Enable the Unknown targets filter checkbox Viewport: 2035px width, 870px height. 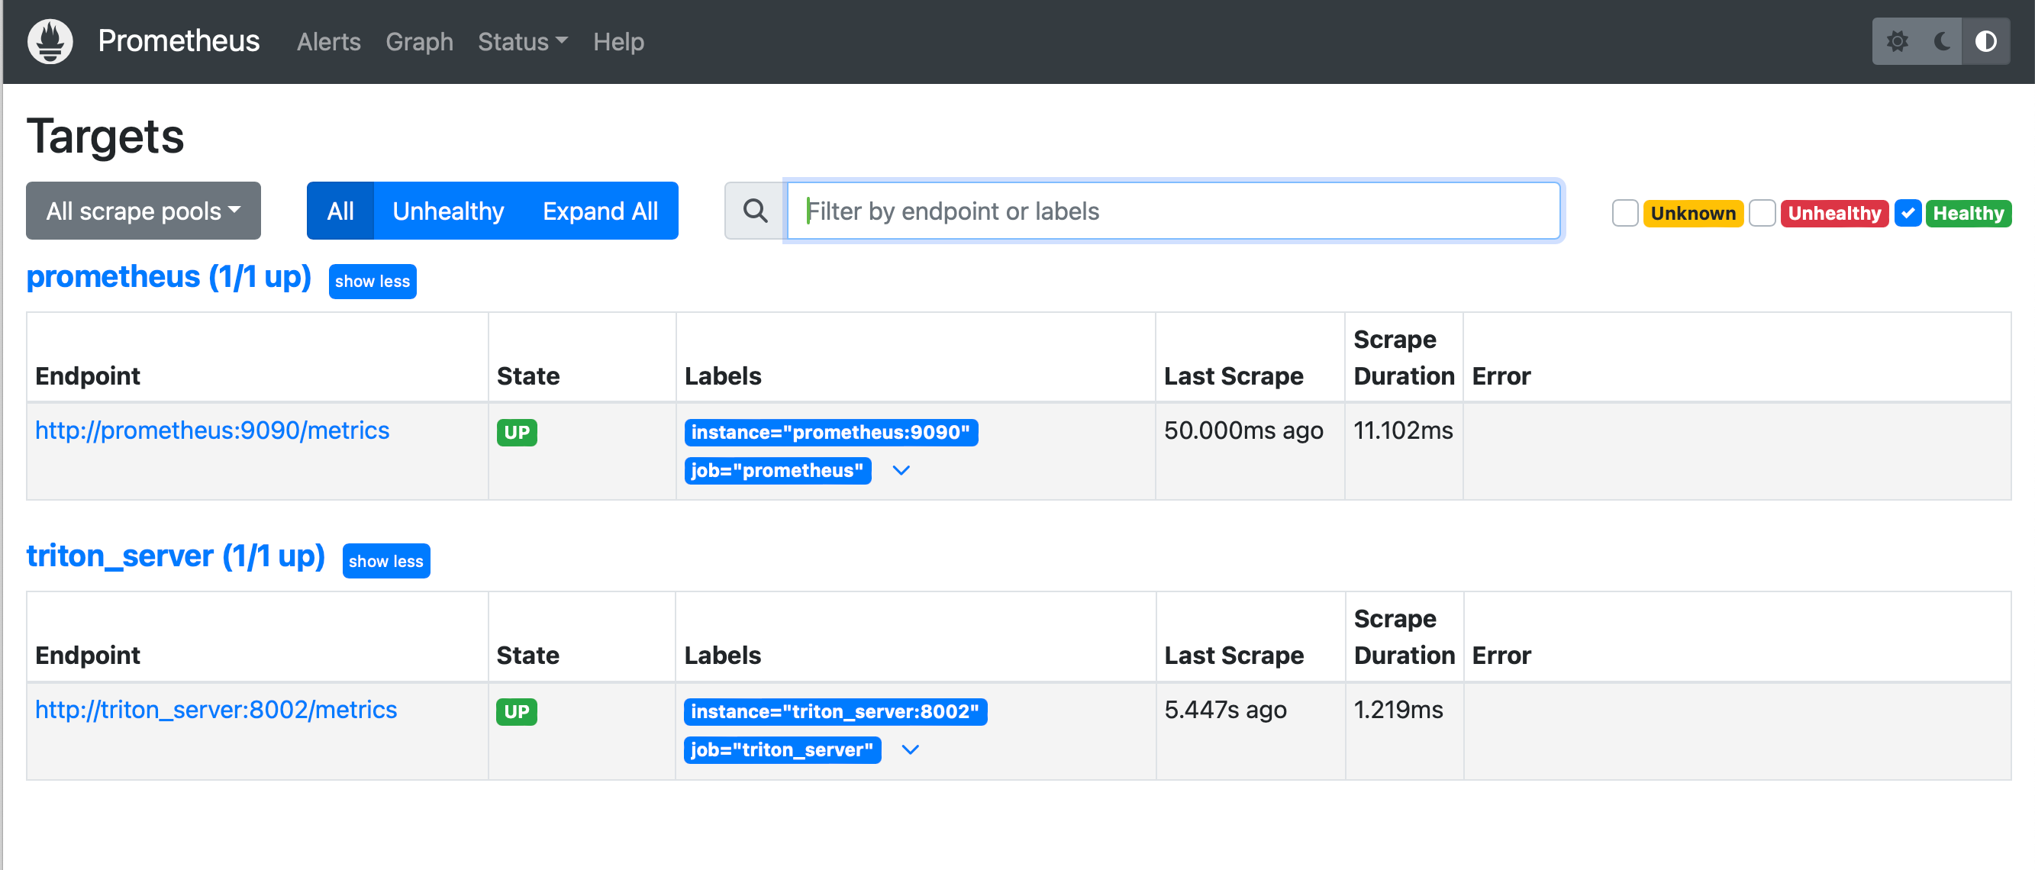1625,212
